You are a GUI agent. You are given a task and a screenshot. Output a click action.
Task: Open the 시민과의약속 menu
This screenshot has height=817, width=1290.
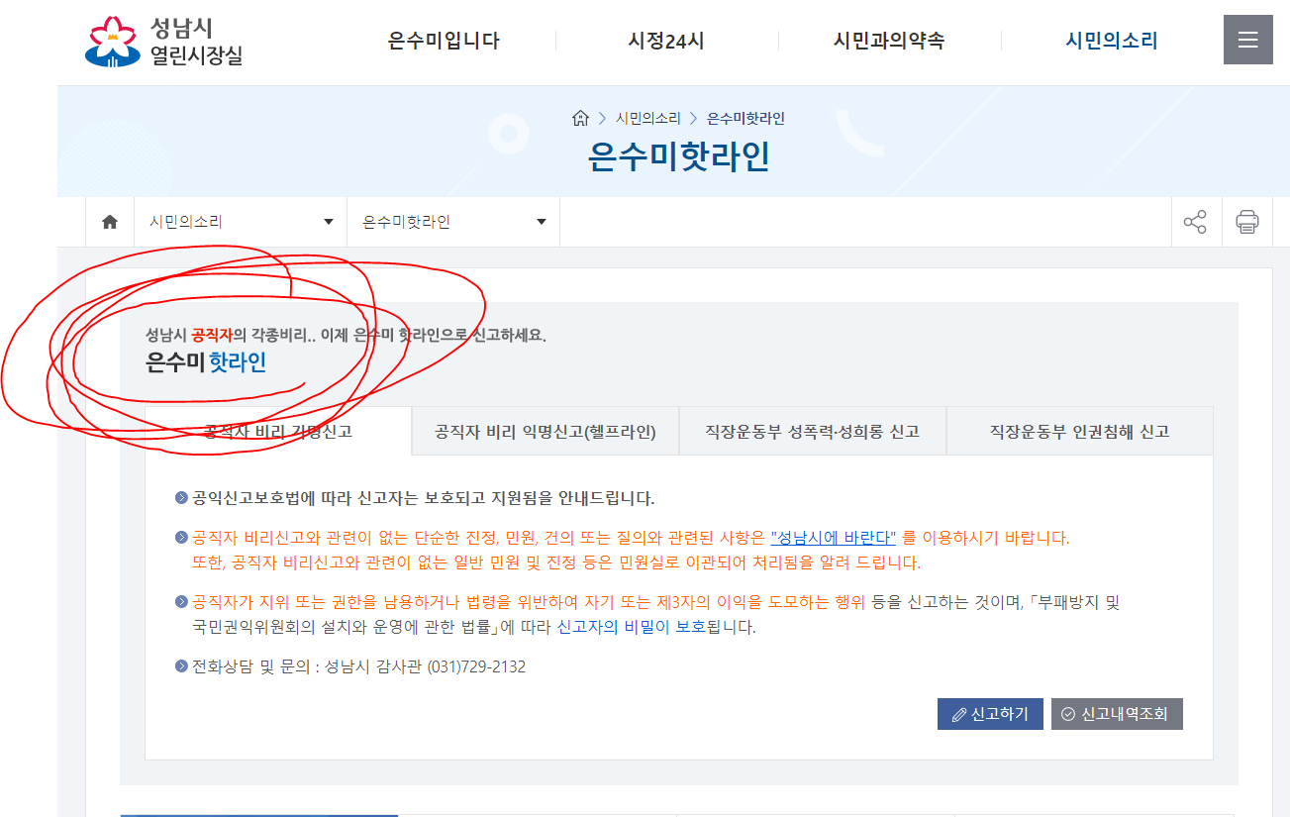tap(889, 41)
